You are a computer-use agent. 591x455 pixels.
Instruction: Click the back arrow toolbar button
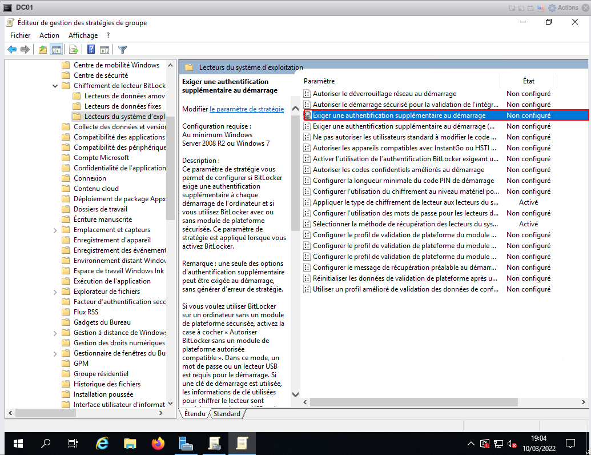(x=12, y=50)
